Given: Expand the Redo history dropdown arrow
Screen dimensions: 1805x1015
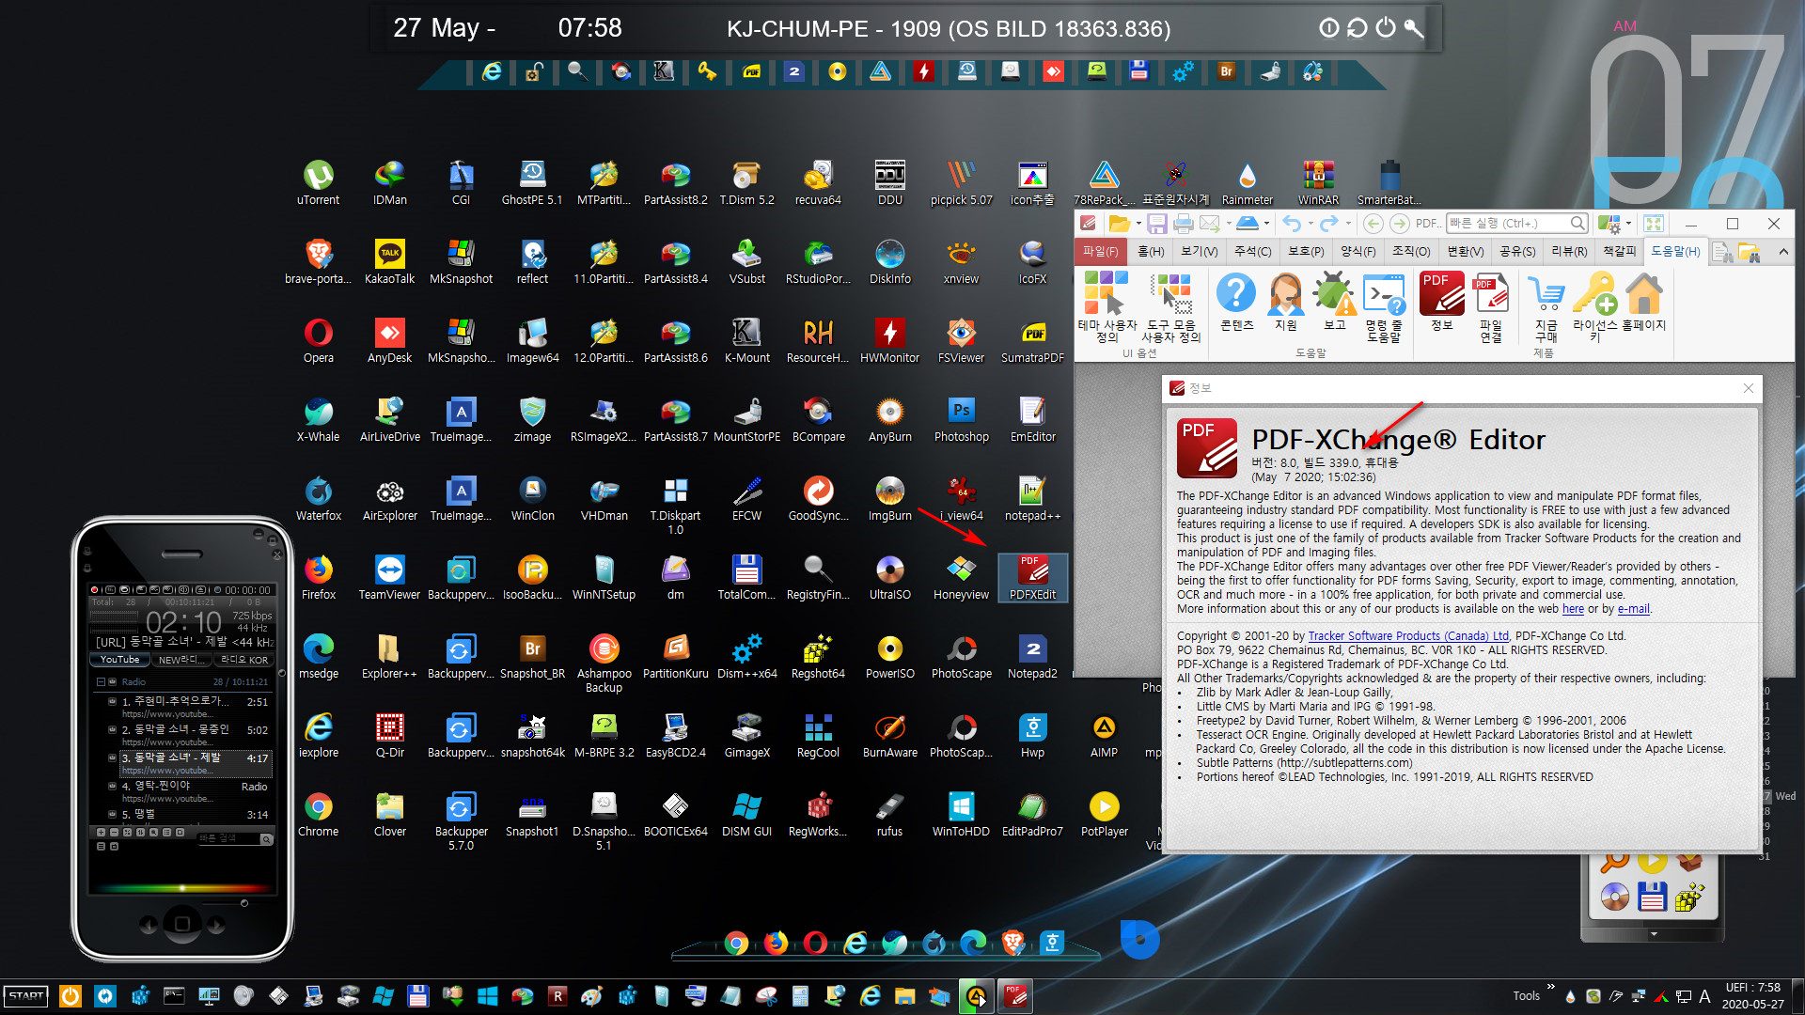Looking at the screenshot, I should pyautogui.click(x=1347, y=224).
